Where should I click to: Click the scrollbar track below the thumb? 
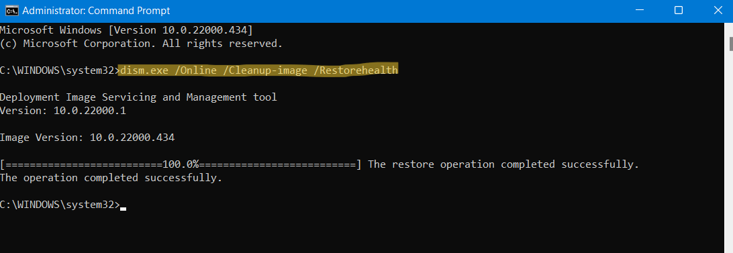(x=730, y=150)
